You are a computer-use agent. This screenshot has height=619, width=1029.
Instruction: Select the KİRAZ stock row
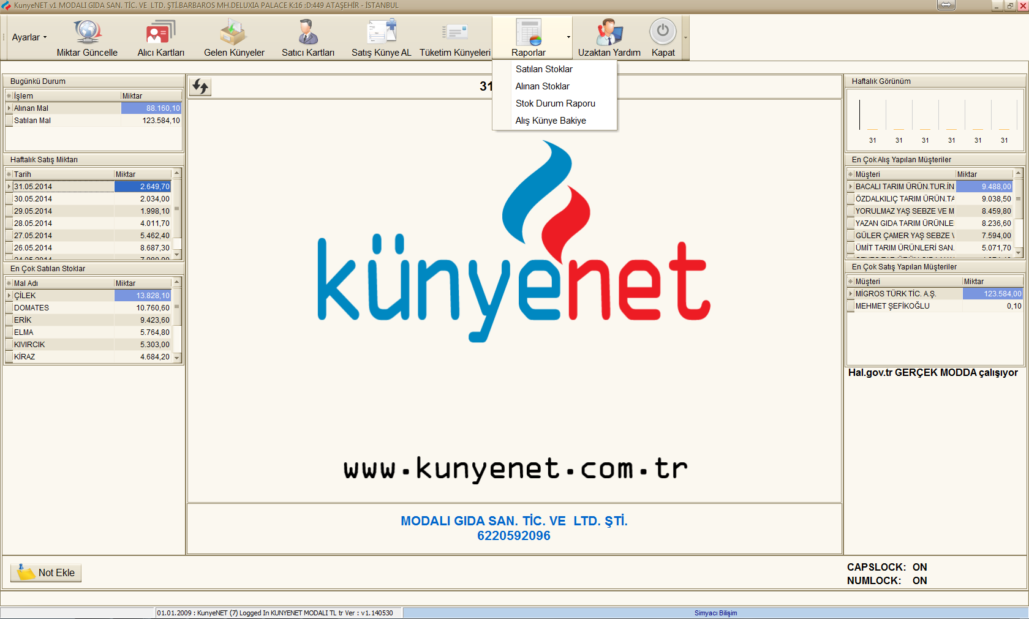point(89,357)
